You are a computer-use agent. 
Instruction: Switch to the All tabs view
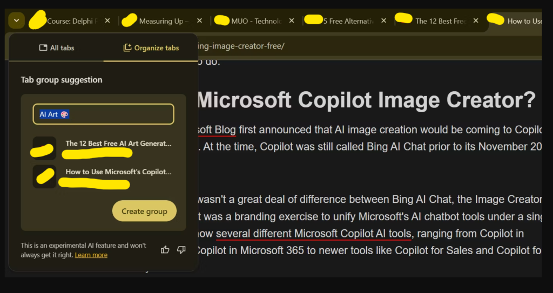coord(56,47)
